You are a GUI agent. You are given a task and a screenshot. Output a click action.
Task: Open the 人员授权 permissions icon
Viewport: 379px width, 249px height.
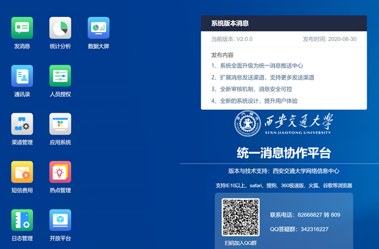click(60, 76)
